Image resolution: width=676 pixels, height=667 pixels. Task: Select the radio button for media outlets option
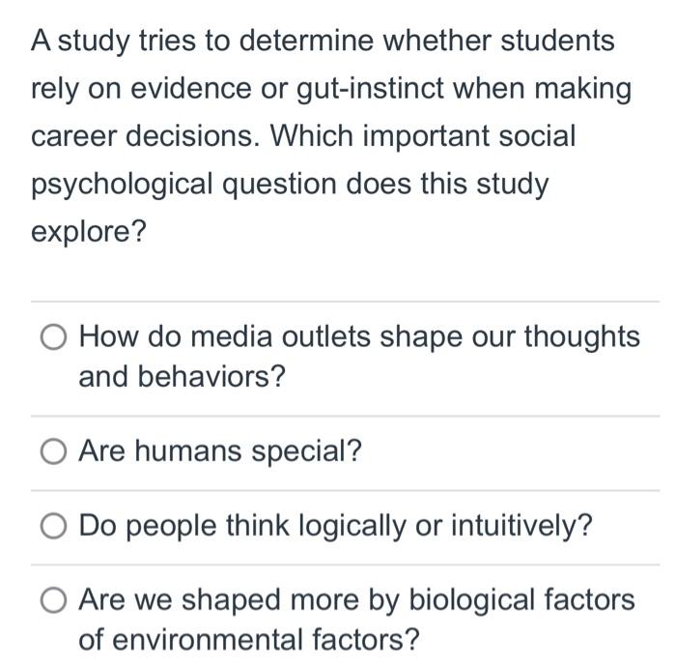coord(54,337)
